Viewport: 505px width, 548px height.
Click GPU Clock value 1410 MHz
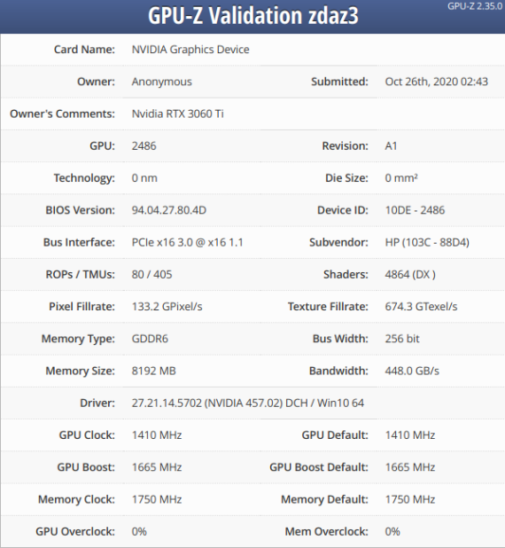[x=157, y=435]
